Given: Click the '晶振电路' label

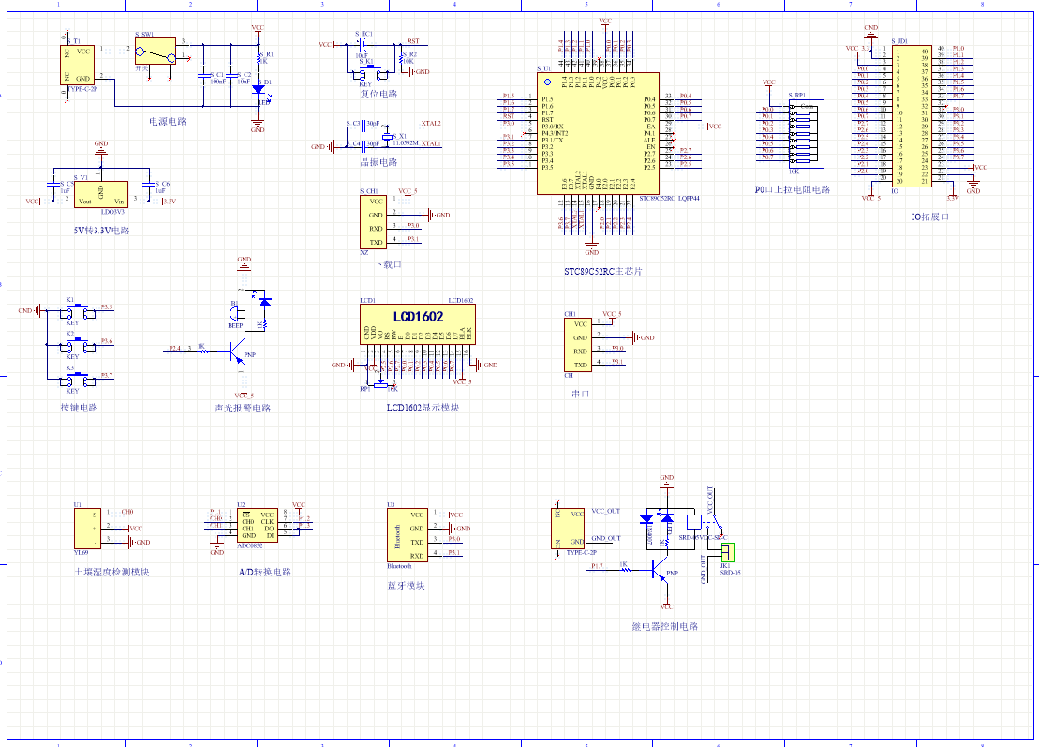Looking at the screenshot, I should click(379, 162).
